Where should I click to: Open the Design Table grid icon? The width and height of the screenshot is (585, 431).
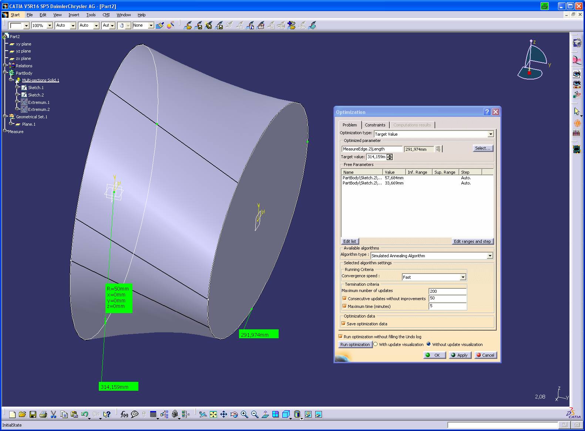[153, 414]
